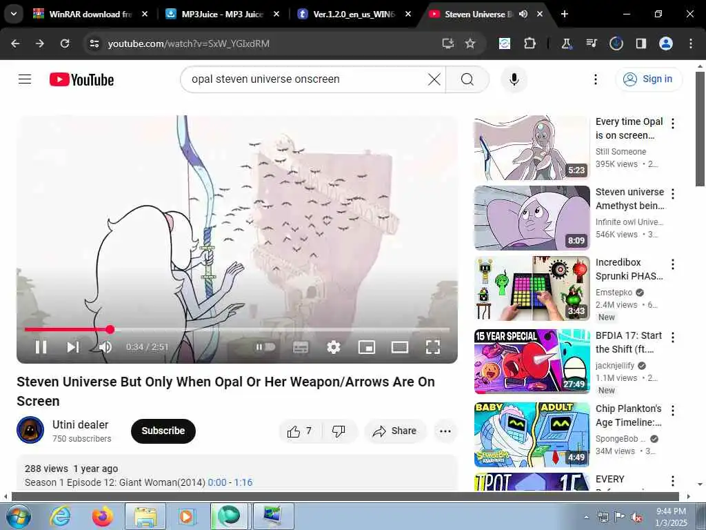Bookmark this page with star

[470, 43]
